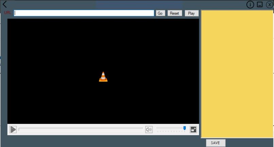The width and height of the screenshot is (274, 147).
Task: Go back with the left arrow icon
Action: [x=5, y=4]
